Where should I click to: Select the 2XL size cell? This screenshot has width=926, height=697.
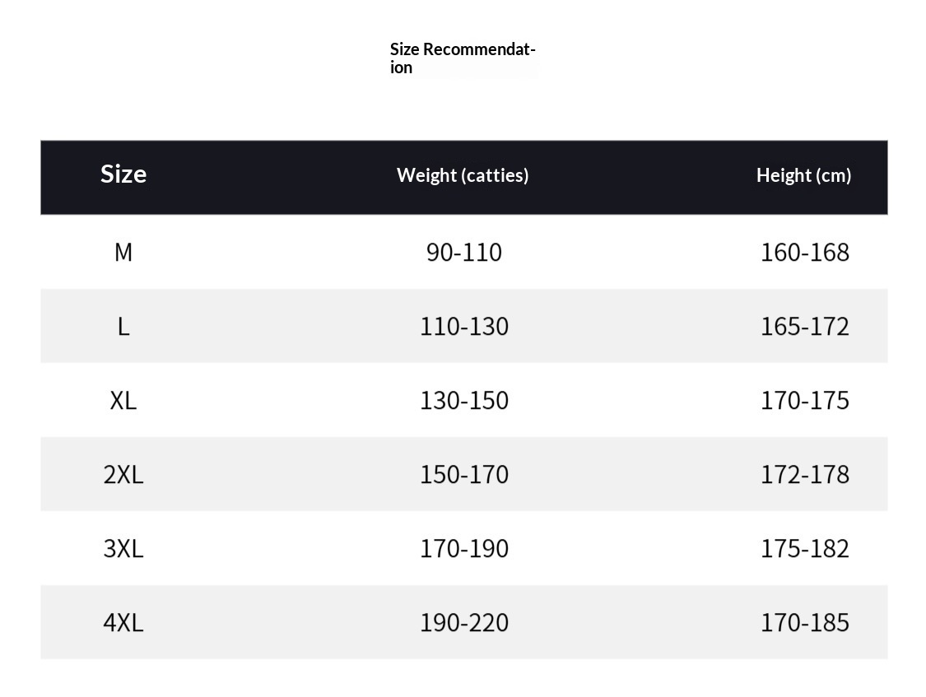click(x=123, y=474)
